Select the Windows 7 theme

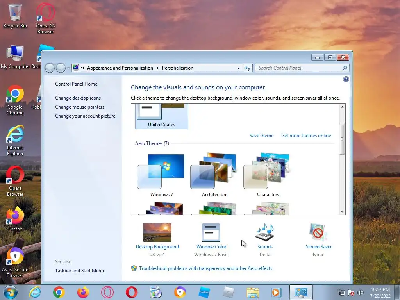point(161,175)
